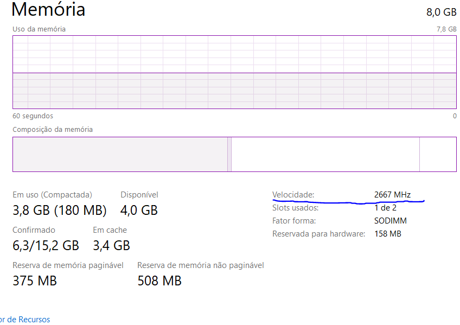Click the Disponível 4,0 GB value

click(139, 211)
